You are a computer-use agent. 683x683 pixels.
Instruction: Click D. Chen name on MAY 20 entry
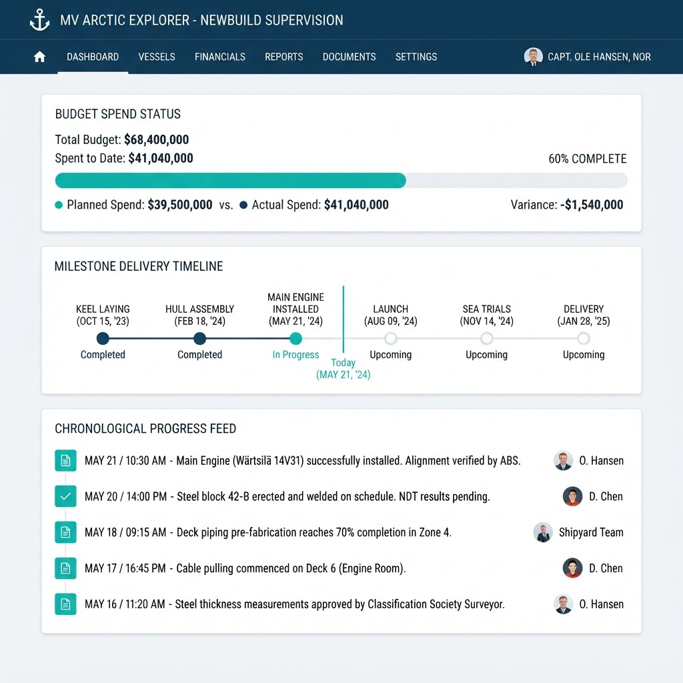tap(606, 496)
